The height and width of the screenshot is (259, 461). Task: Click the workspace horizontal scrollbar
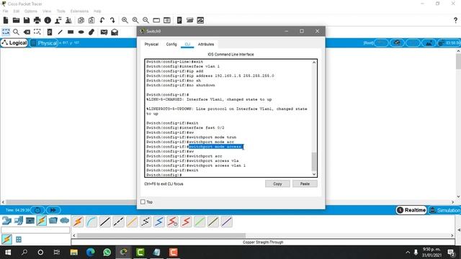coord(228,202)
